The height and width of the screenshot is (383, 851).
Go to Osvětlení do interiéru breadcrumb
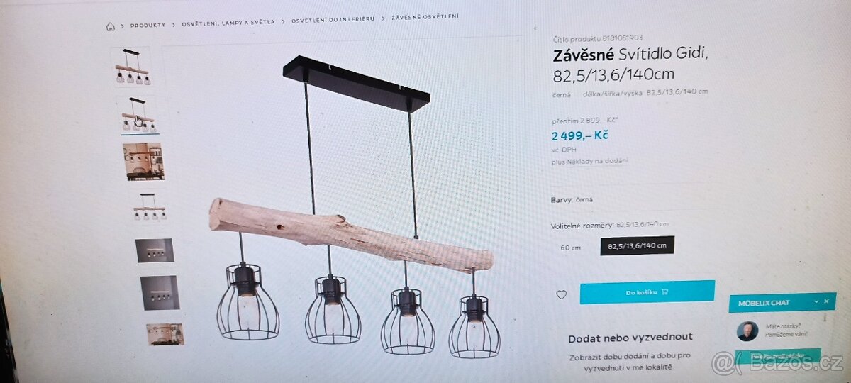[333, 20]
